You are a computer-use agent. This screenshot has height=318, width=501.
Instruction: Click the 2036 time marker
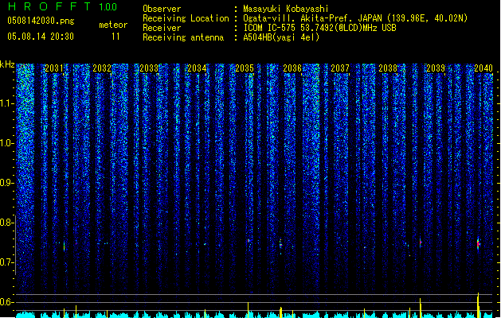(x=292, y=68)
